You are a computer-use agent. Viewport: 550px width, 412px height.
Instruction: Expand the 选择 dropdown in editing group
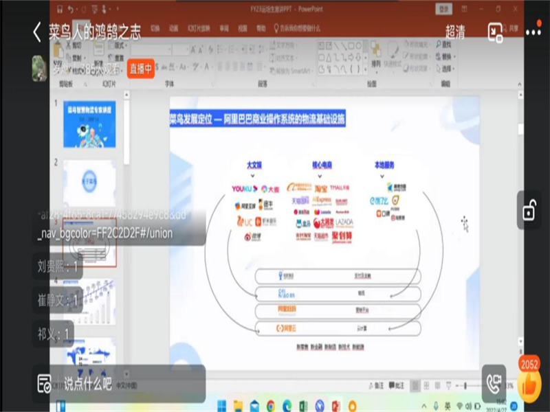tap(446, 69)
